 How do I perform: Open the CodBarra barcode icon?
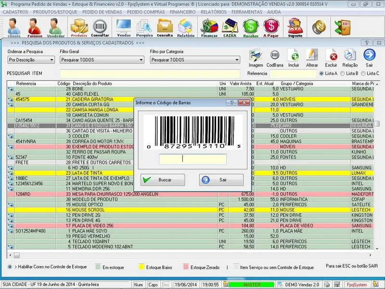275,58
